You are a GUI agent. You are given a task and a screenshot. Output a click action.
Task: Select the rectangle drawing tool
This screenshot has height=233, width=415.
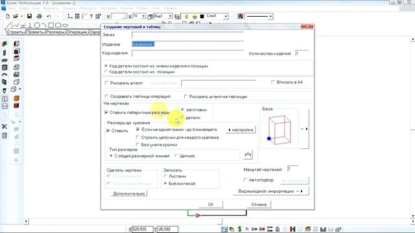tap(51, 25)
